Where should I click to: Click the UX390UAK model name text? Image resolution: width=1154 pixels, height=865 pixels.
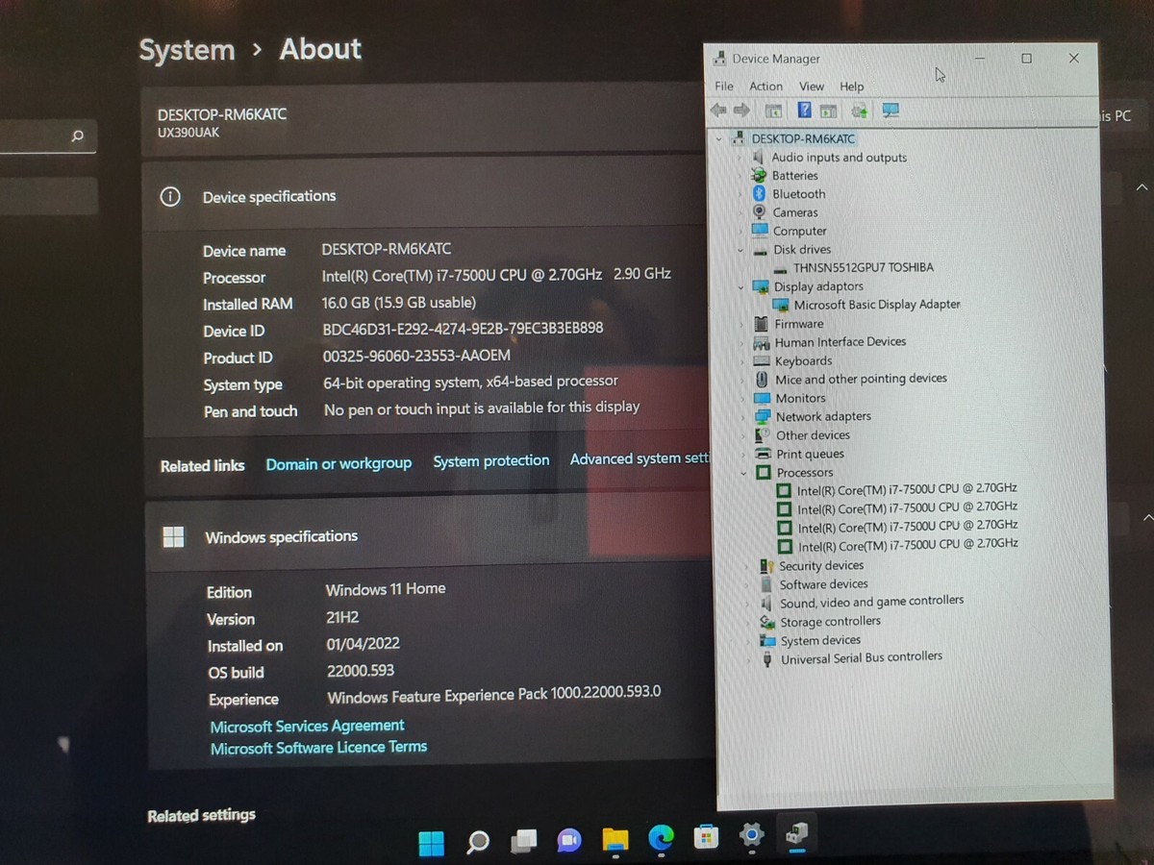click(x=188, y=133)
